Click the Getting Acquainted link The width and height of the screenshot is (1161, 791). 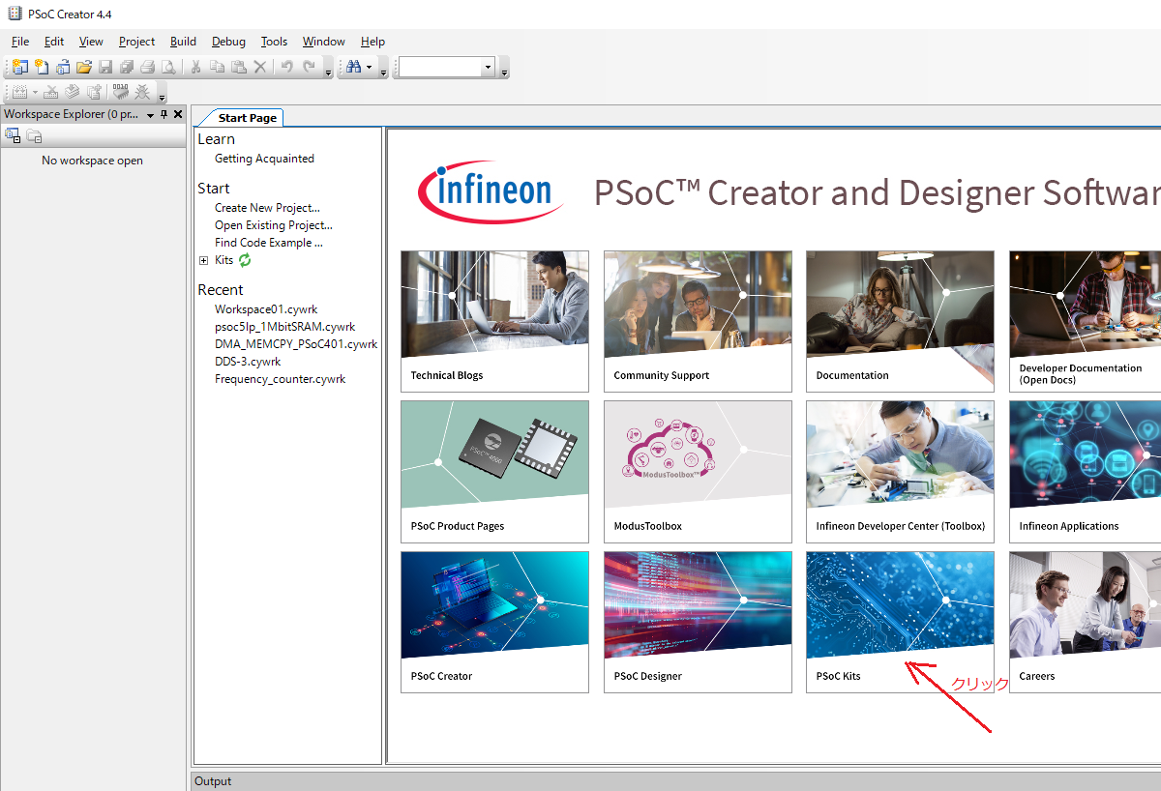tap(264, 159)
